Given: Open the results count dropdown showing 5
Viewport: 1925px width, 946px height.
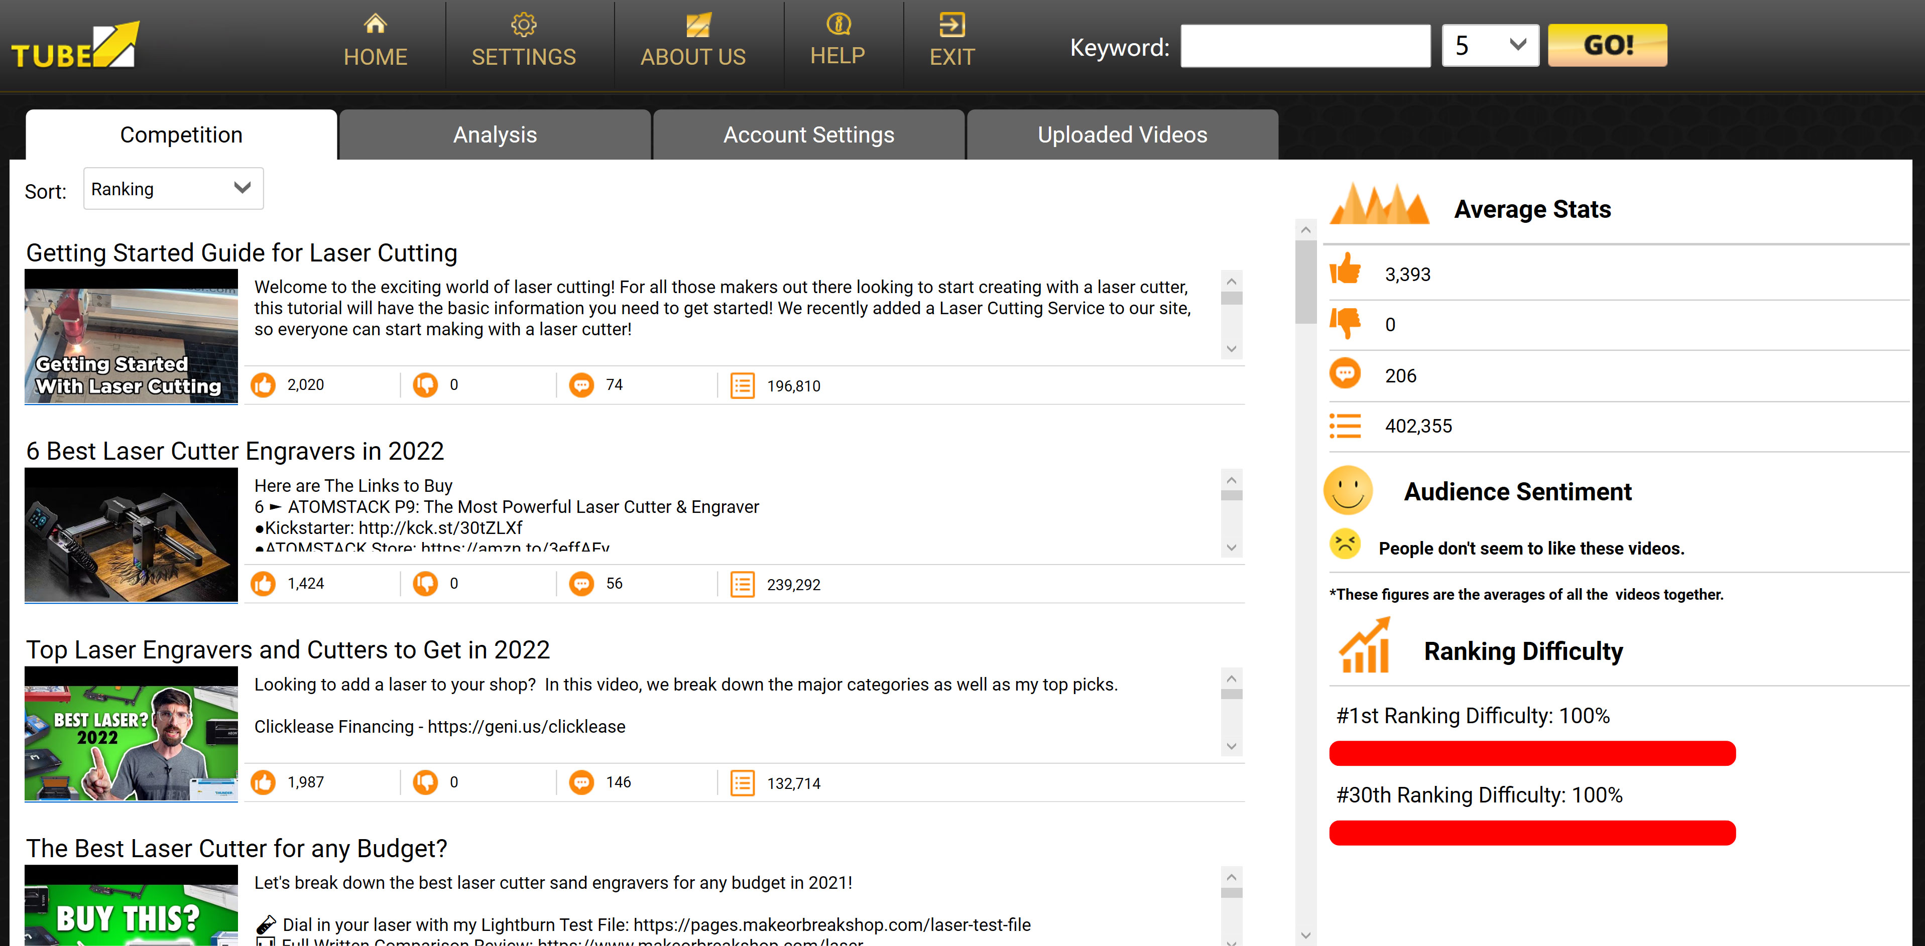Looking at the screenshot, I should point(1490,46).
